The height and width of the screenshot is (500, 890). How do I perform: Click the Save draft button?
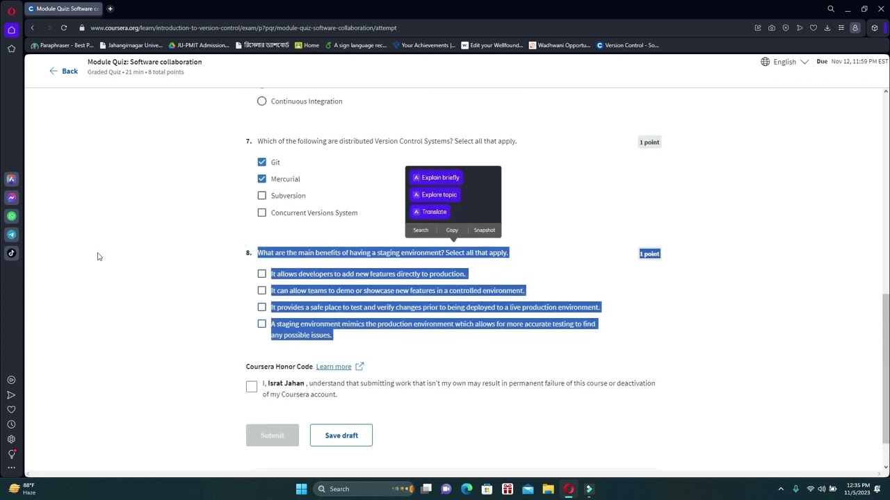341,435
